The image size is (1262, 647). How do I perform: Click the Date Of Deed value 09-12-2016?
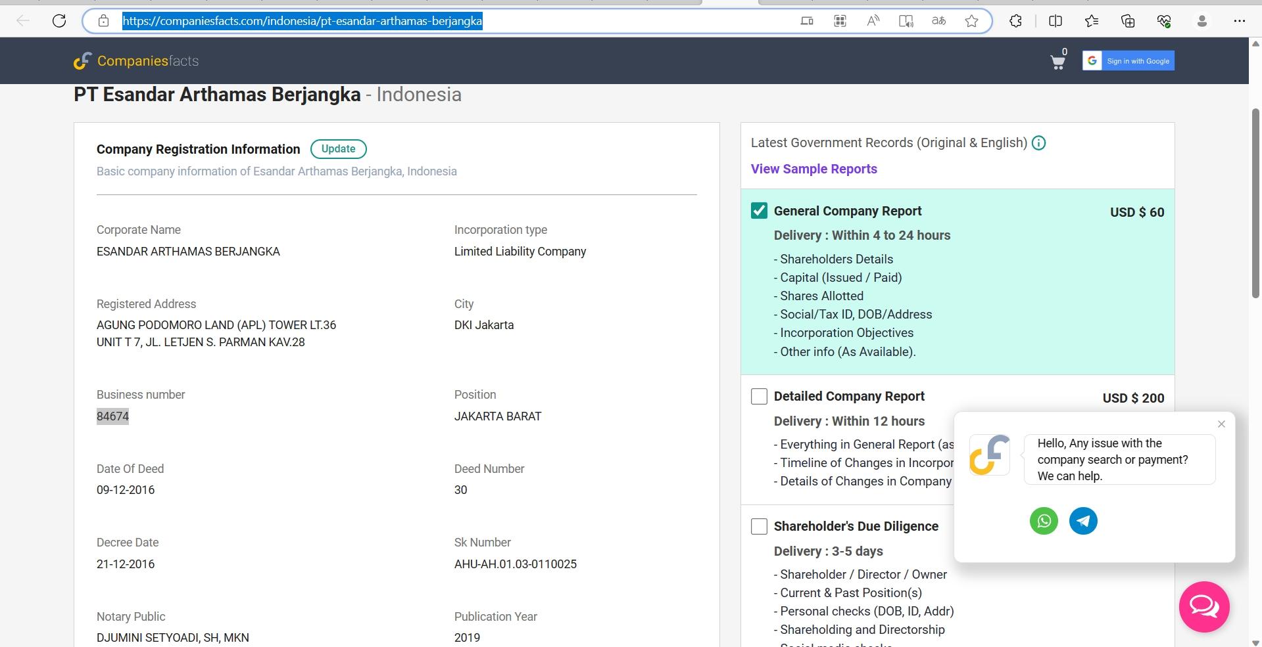(x=126, y=490)
